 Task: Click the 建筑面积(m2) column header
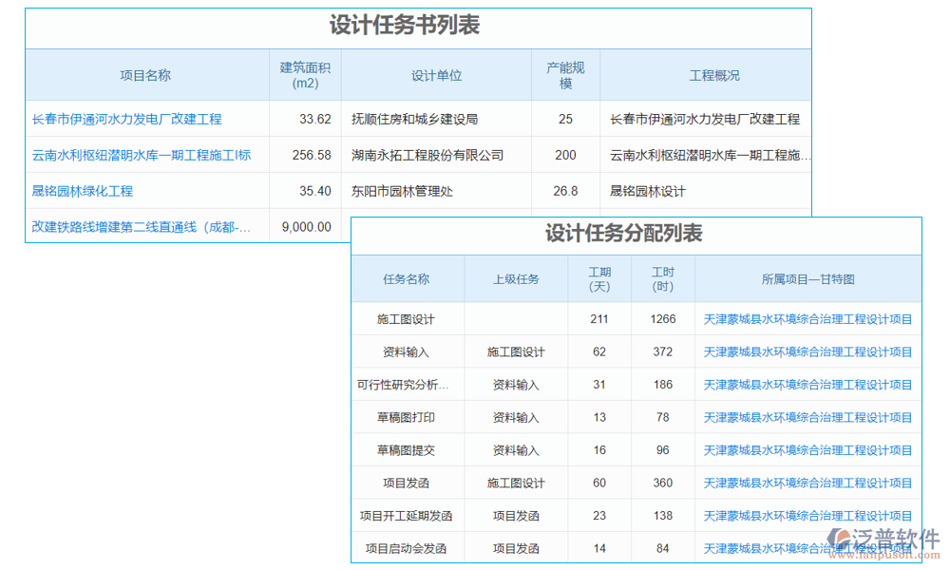point(305,75)
